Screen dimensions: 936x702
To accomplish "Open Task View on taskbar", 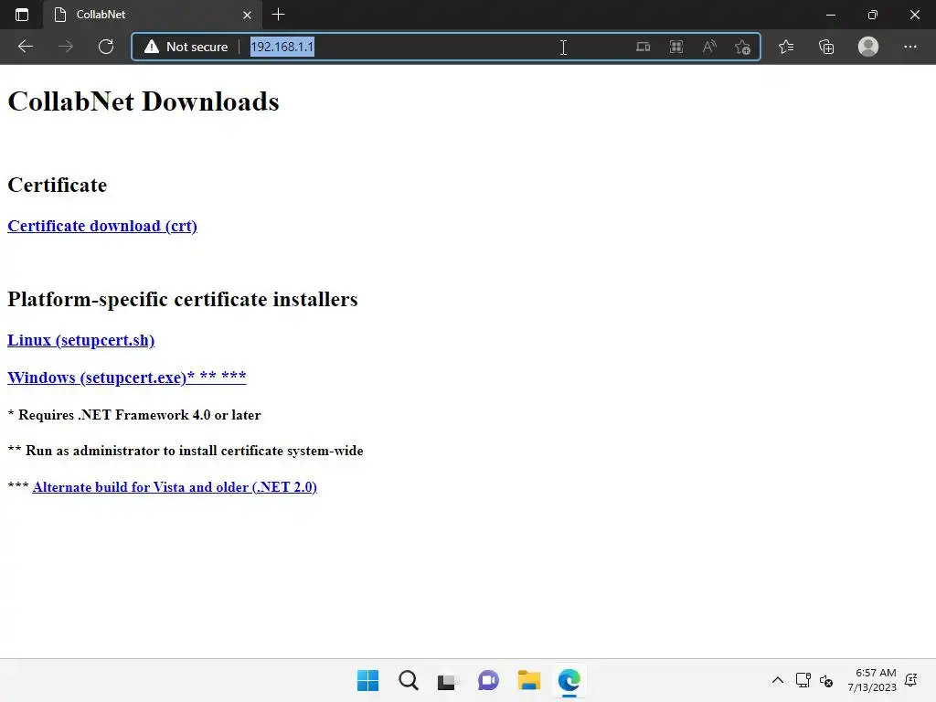I will tap(448, 680).
